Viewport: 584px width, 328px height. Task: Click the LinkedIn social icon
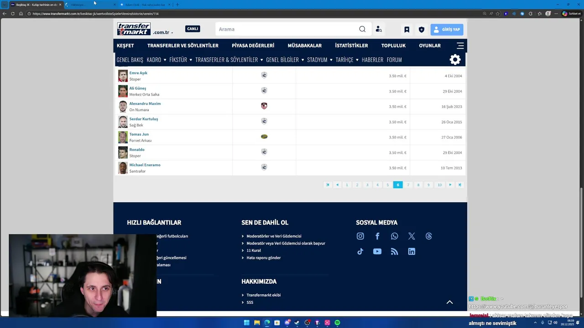coord(412,251)
